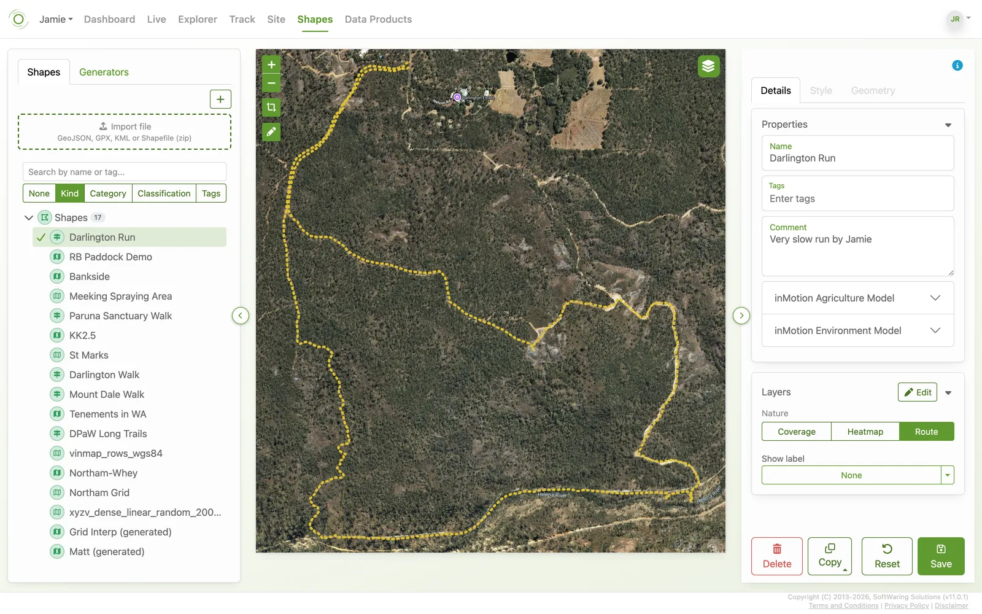Click the icon beside Tenements in WA
This screenshot has height=614, width=982.
click(x=57, y=414)
